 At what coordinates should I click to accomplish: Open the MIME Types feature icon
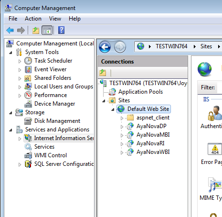(215, 184)
